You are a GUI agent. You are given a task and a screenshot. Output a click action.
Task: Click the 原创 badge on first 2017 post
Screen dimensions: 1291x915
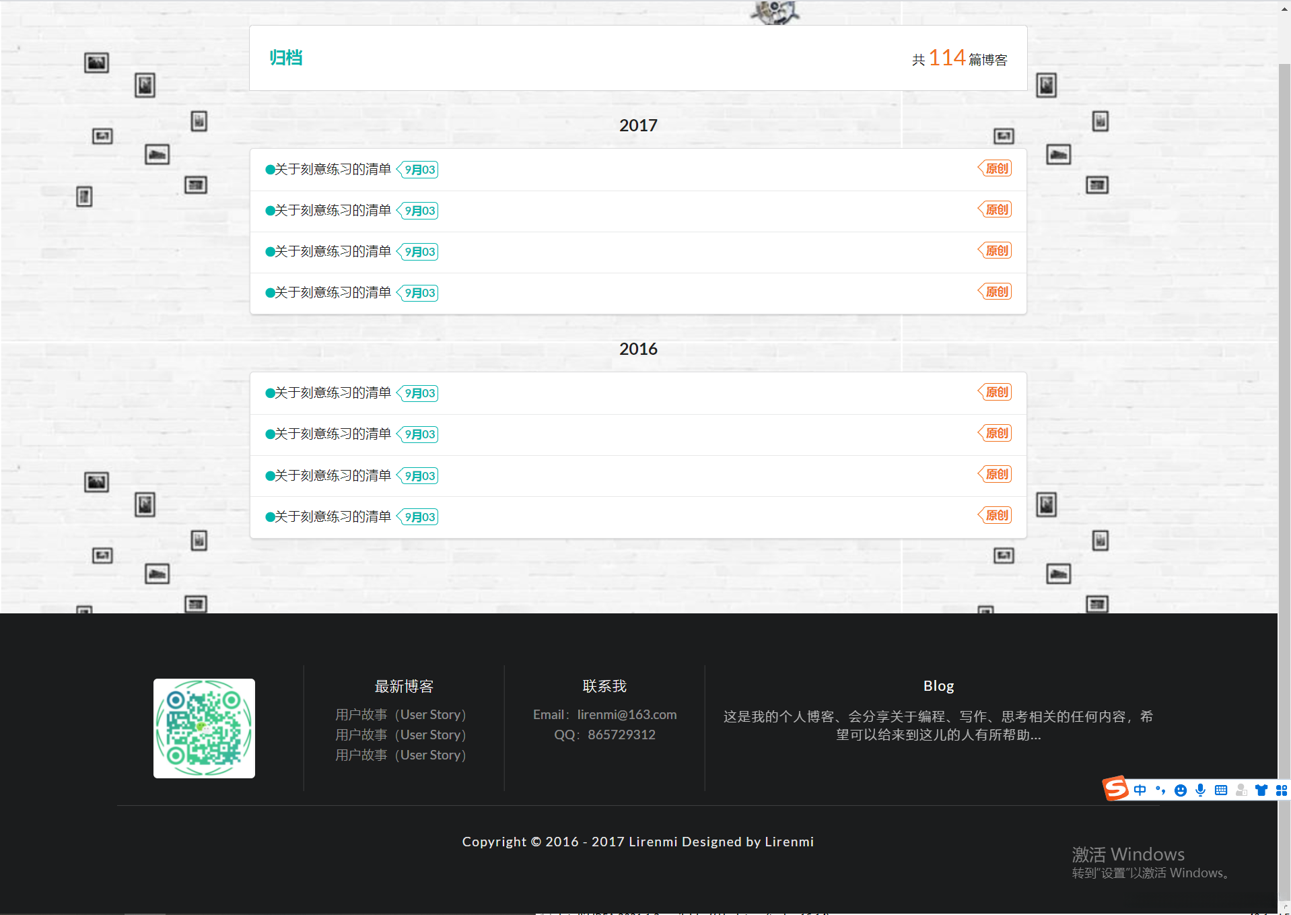coord(995,168)
